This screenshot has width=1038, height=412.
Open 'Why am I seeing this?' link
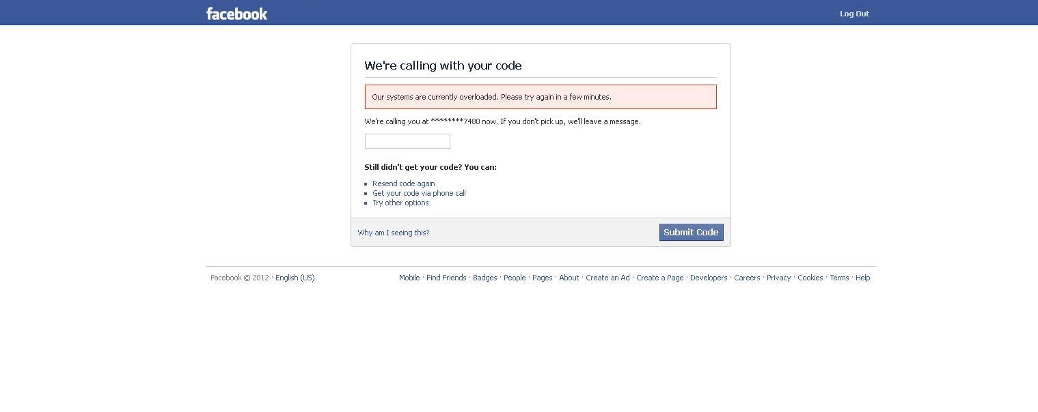tap(394, 233)
